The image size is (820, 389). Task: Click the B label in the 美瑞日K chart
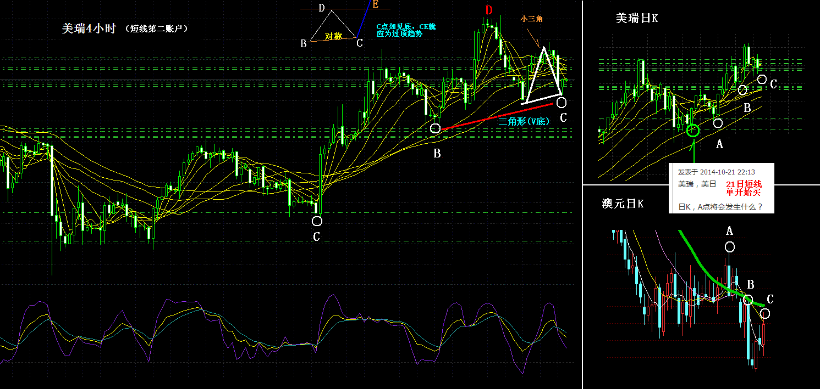point(747,108)
